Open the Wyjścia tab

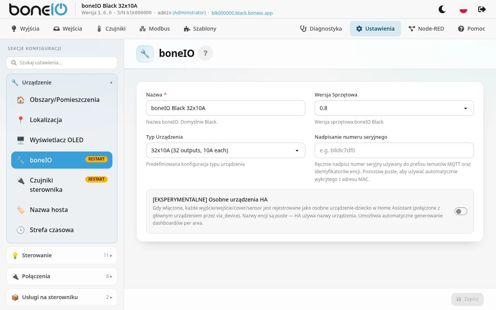coord(25,29)
